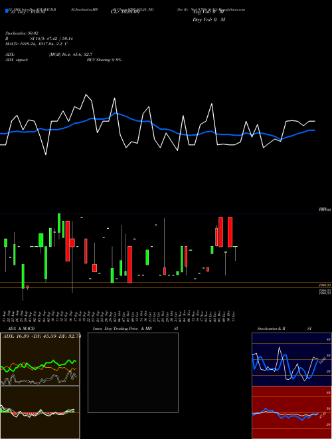Click the blue 12 Day SMA legend square
This screenshot has width=332, height=439.
(x=7, y=11)
